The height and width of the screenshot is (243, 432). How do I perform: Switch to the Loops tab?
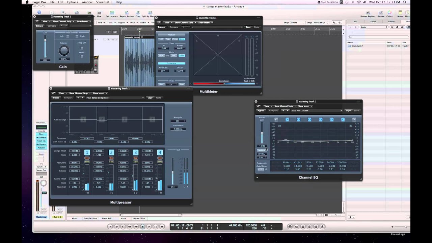[x=373, y=22]
